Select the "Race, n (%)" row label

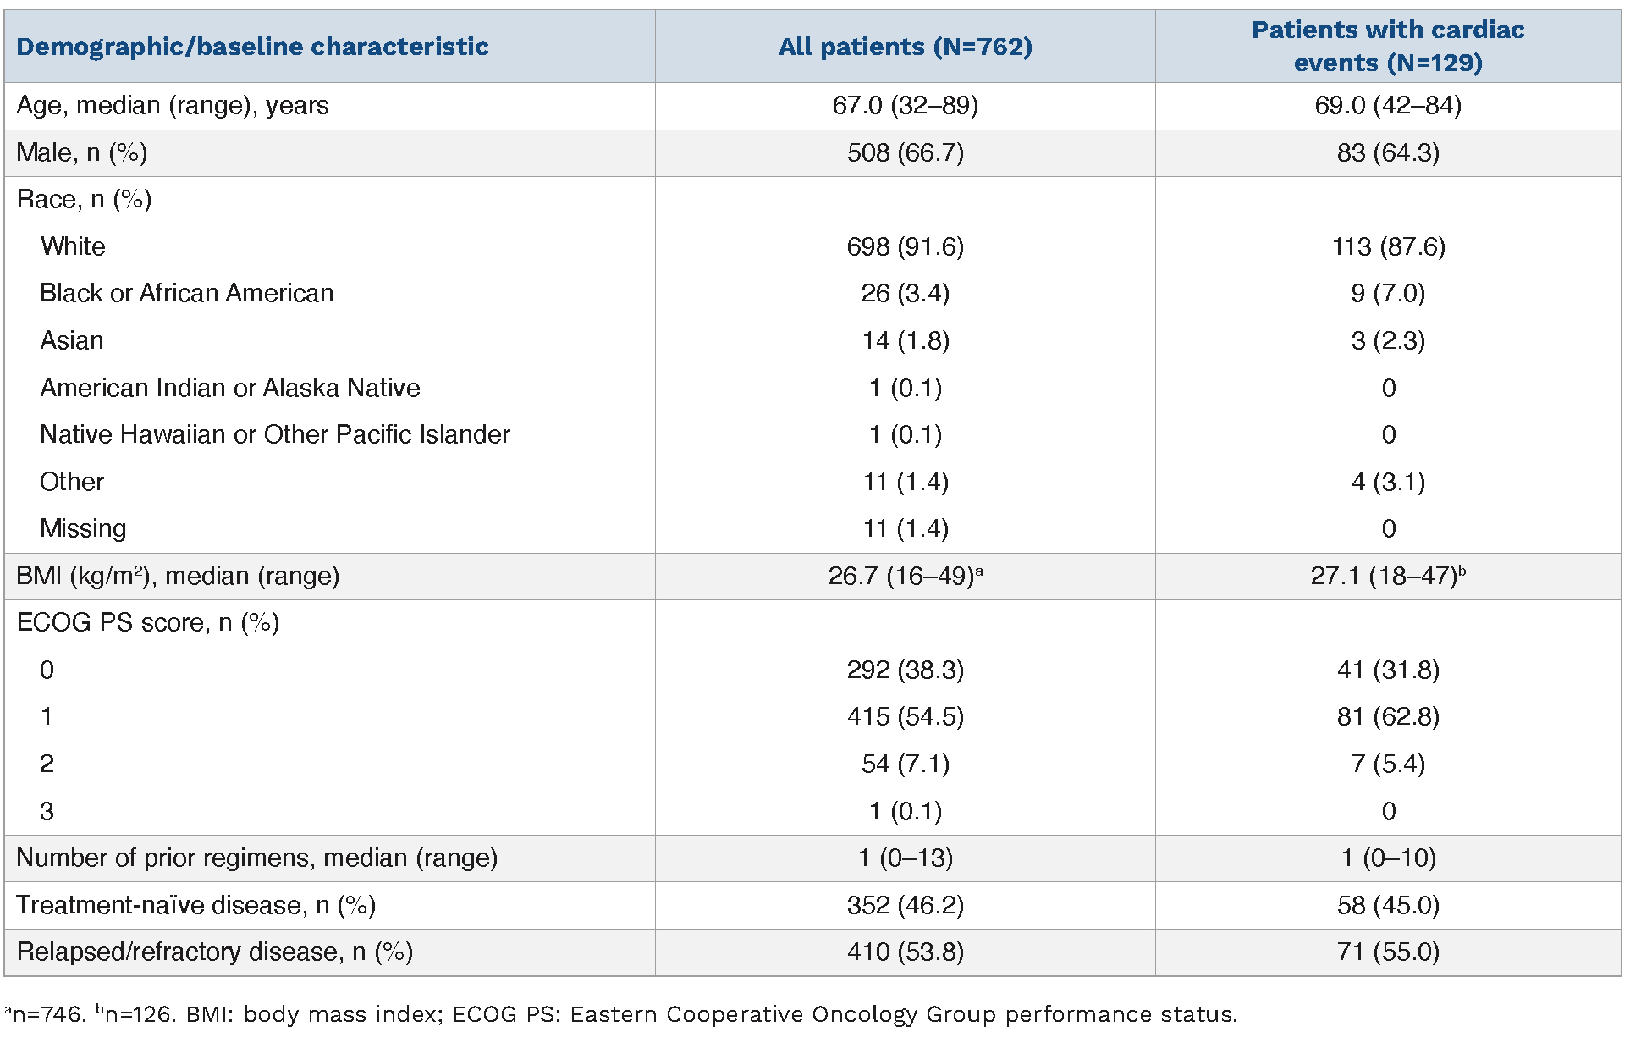pos(84,200)
